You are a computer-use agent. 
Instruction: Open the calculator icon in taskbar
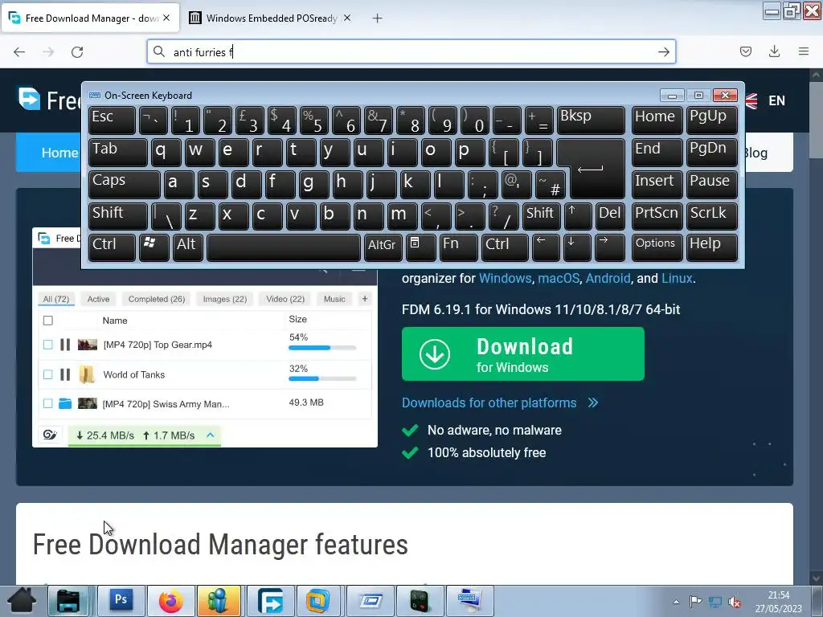click(x=419, y=601)
